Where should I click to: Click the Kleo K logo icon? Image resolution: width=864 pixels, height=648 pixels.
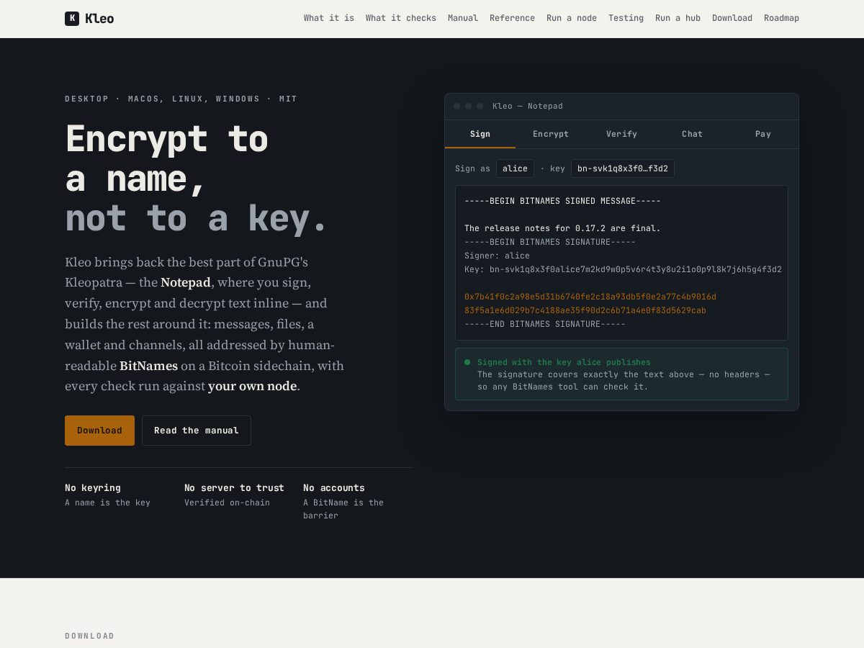(72, 19)
